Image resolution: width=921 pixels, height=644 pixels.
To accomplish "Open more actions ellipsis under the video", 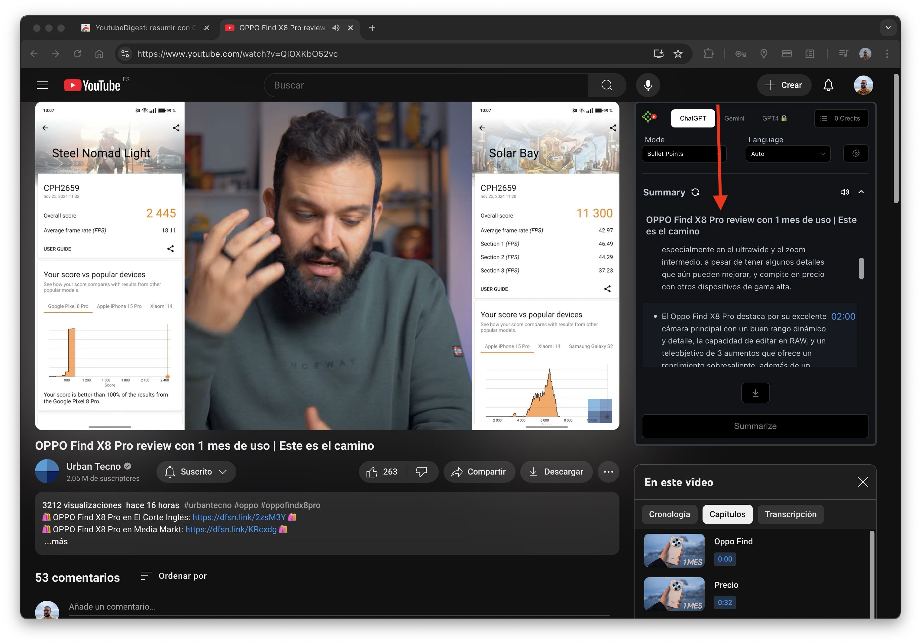I will coord(608,472).
